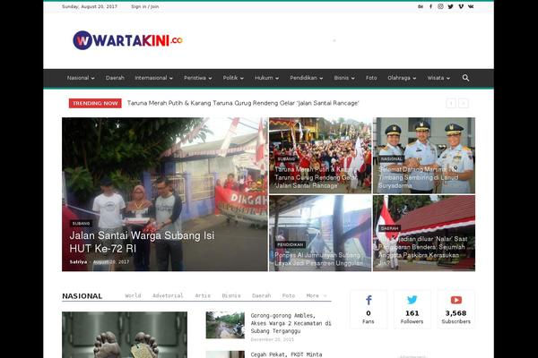Viewport: 538px width, 358px height.
Task: Click the search magnifier icon in navbar
Action: 465,78
